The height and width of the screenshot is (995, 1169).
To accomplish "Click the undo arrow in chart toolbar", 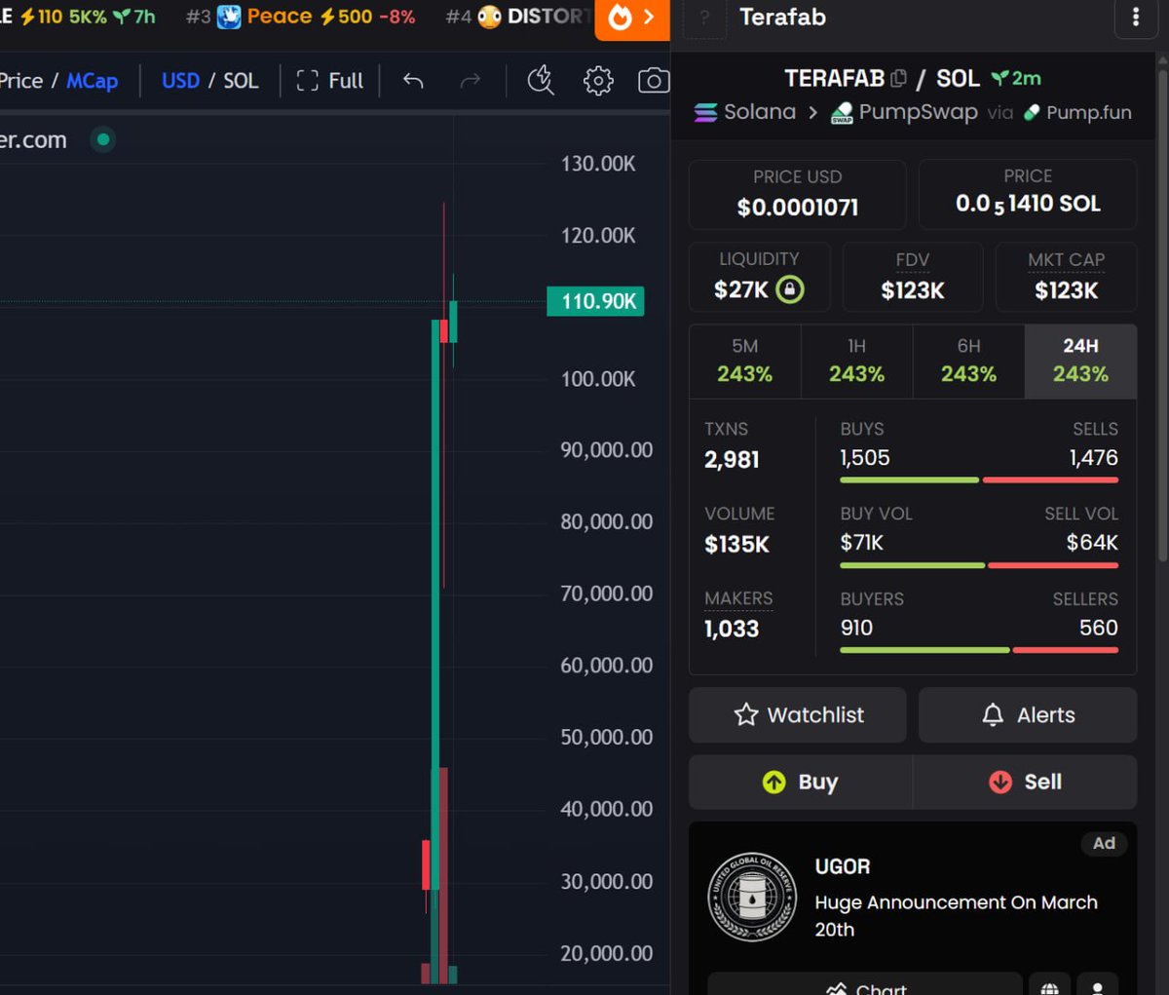I will pos(413,81).
